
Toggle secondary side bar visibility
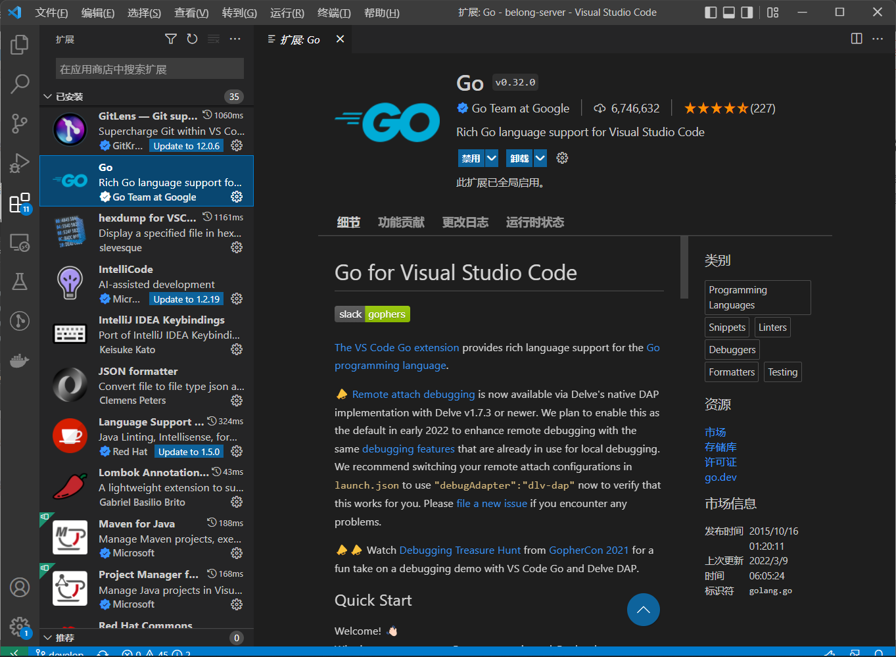tap(747, 12)
